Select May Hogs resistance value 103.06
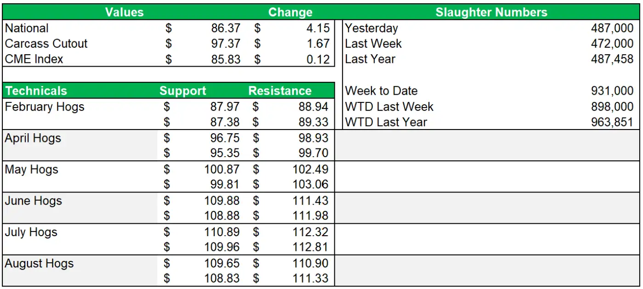Viewport: 643px width, 289px height. [x=310, y=185]
